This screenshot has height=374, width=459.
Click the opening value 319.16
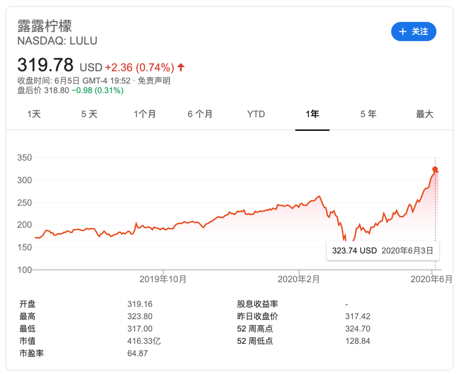click(x=140, y=304)
